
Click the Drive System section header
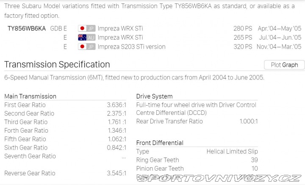pos(155,96)
